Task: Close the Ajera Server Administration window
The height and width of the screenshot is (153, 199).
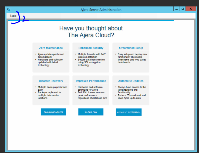Action: 191,9
